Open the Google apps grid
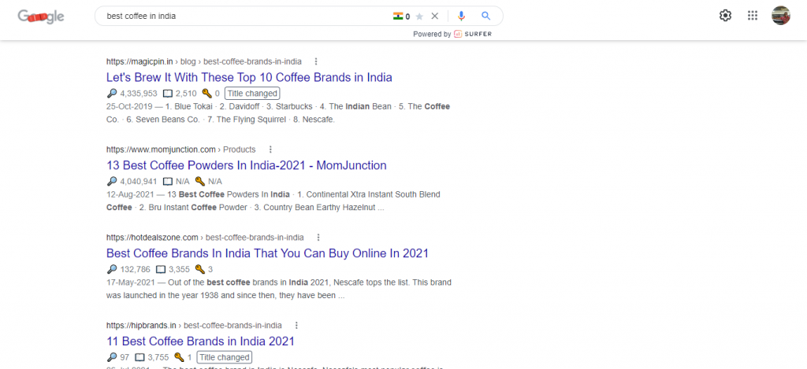This screenshot has height=369, width=807. tap(753, 16)
